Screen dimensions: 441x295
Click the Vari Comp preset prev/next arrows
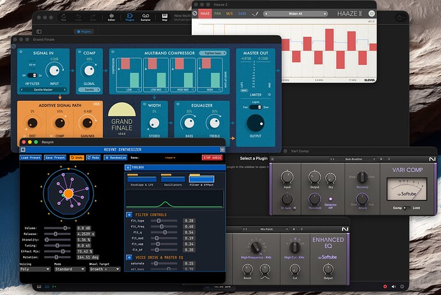coord(332,159)
